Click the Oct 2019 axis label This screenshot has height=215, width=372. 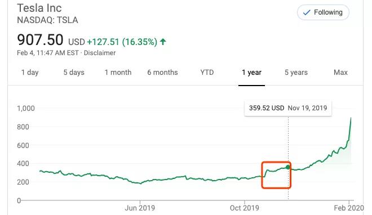click(x=245, y=208)
